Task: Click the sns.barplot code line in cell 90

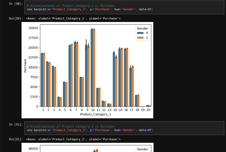Action: (x=90, y=9)
